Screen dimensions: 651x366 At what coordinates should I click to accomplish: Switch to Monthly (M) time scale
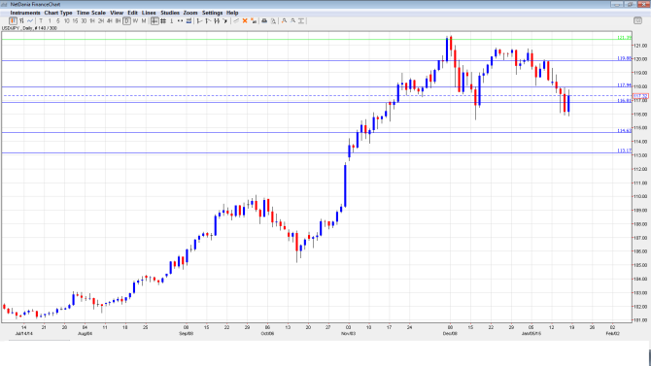click(144, 20)
